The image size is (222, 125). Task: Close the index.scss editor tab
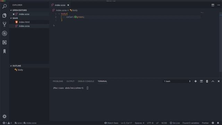68,5
